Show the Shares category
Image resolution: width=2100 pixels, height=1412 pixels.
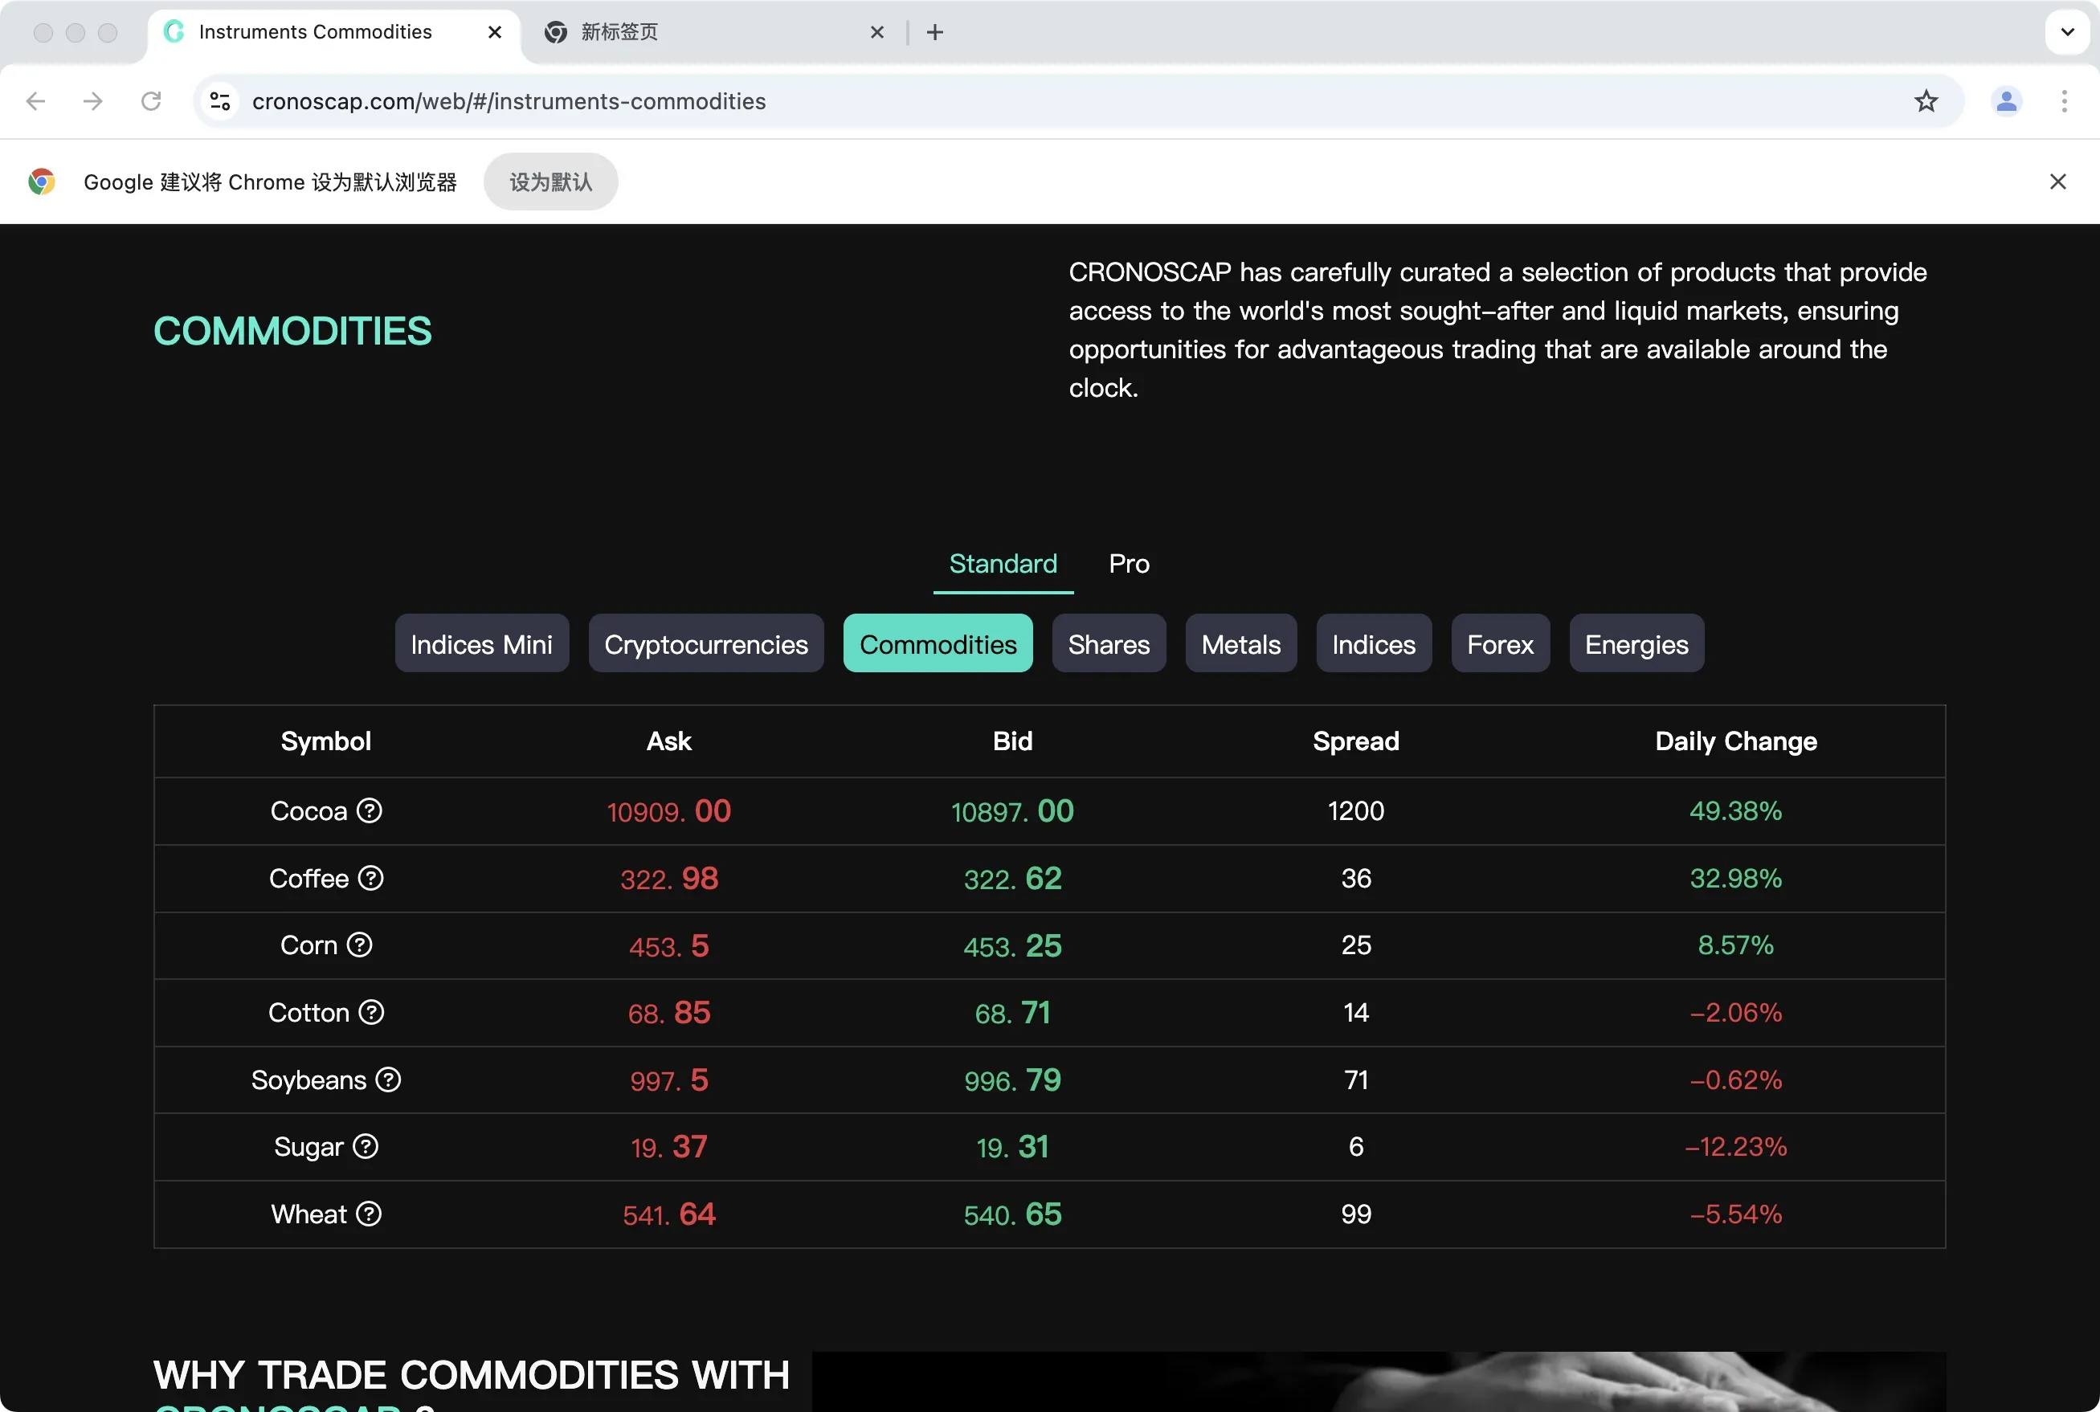click(1109, 643)
